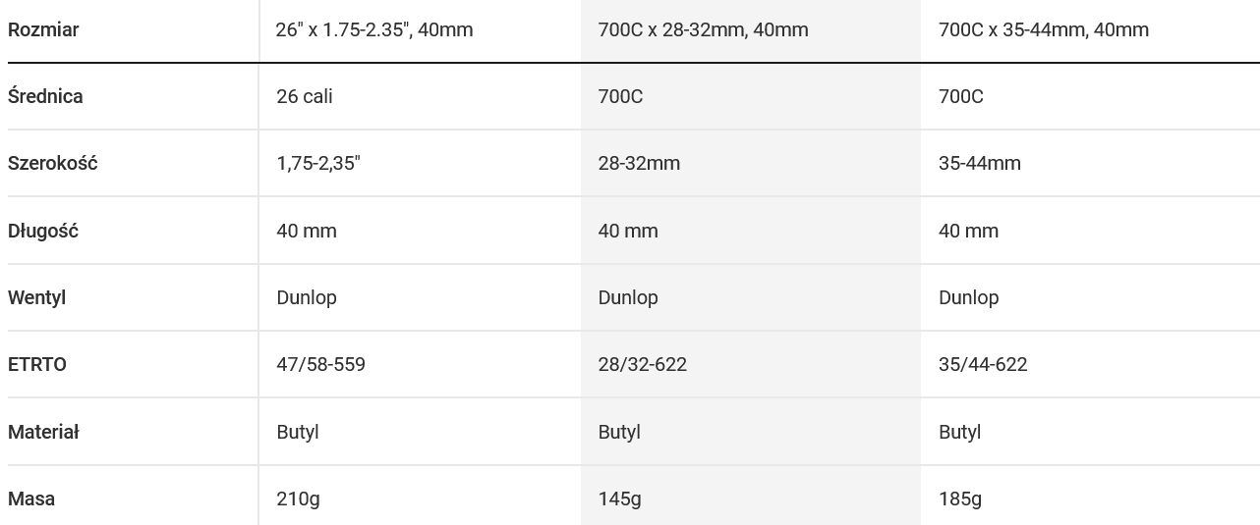
Task: Click the 28-32mm width cell
Action: click(x=639, y=163)
